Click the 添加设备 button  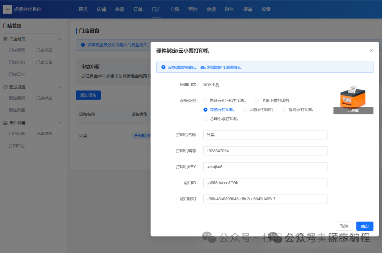click(x=88, y=95)
